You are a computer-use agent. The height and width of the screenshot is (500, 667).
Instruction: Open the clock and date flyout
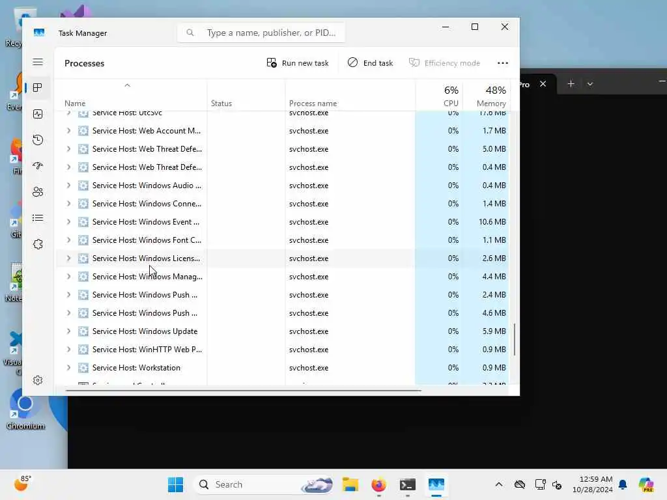tap(593, 484)
